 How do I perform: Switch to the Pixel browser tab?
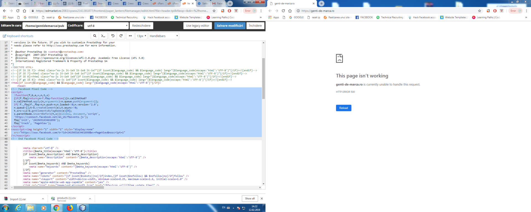coord(83,4)
